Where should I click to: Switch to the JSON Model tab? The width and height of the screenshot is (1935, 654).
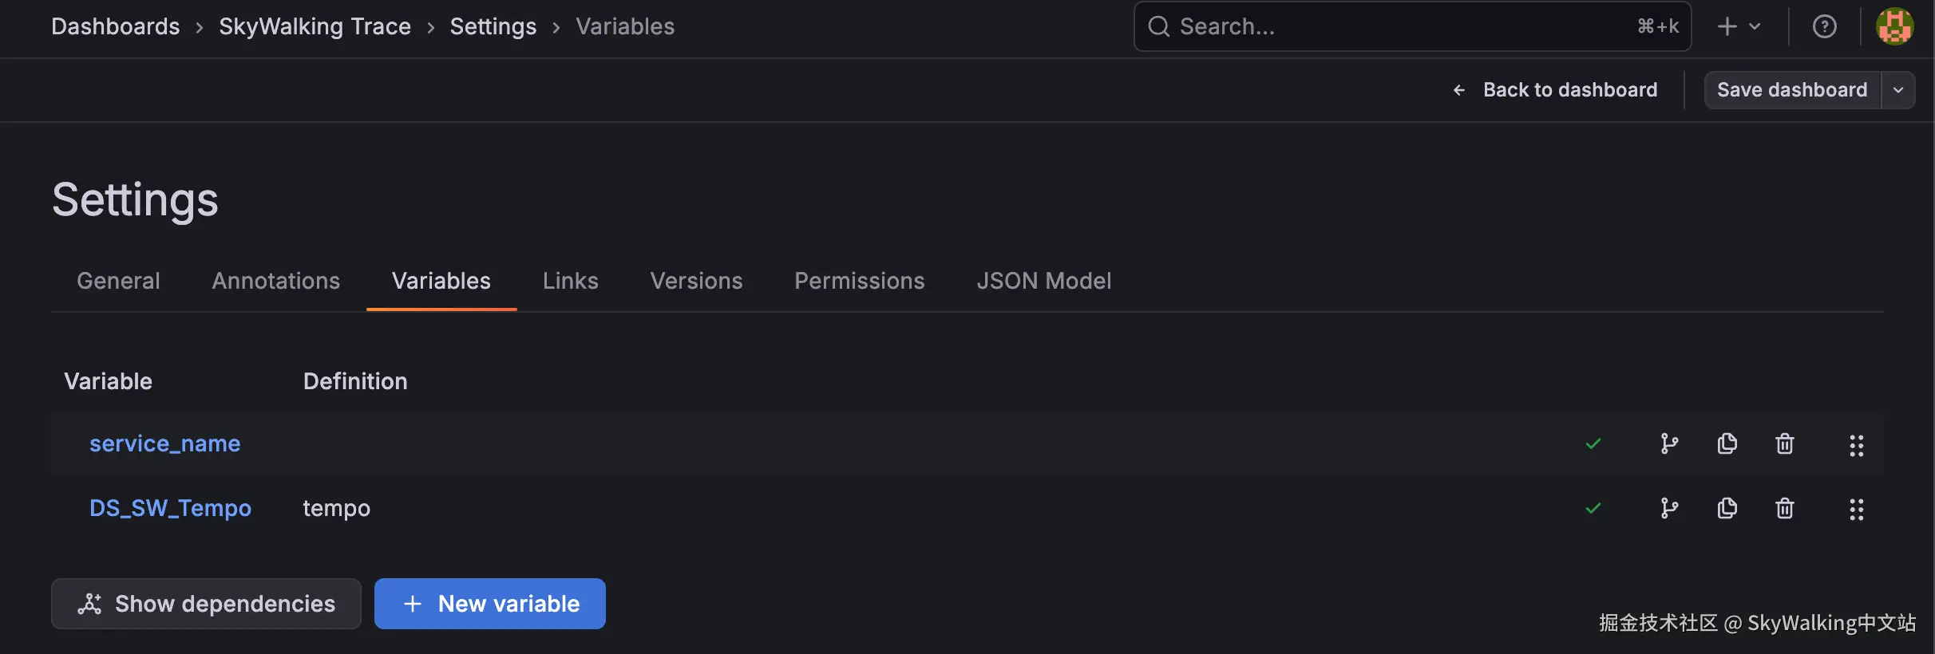(x=1043, y=281)
